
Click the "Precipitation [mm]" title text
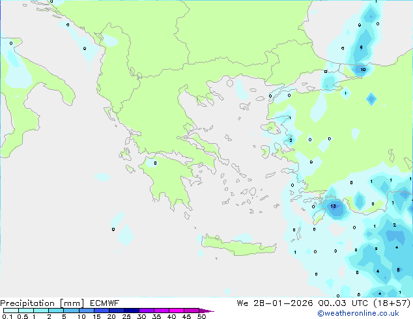click(42, 303)
